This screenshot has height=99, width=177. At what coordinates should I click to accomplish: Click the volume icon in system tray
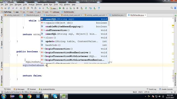click(x=160, y=96)
